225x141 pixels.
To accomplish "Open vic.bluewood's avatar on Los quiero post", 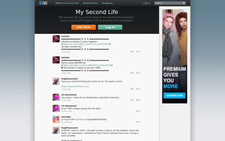I will [x=56, y=97].
